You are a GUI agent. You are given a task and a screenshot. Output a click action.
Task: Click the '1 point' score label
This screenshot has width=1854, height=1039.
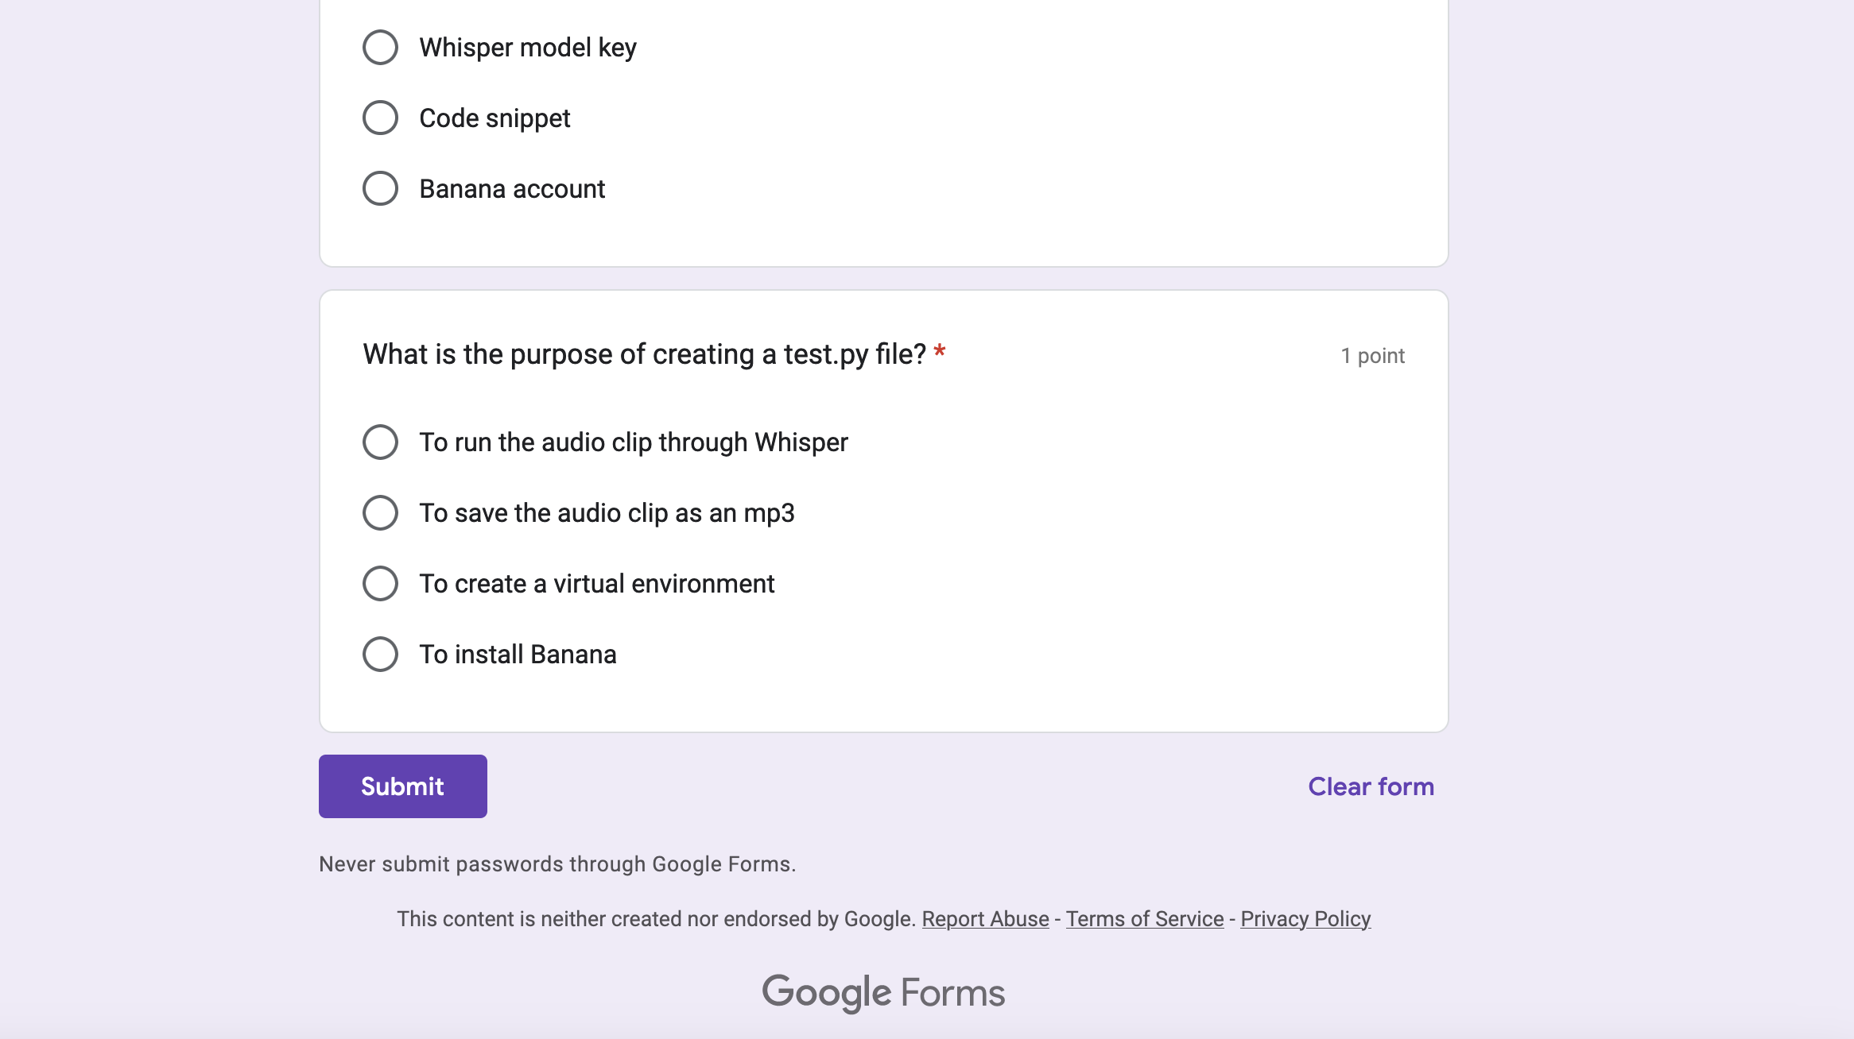pos(1372,356)
